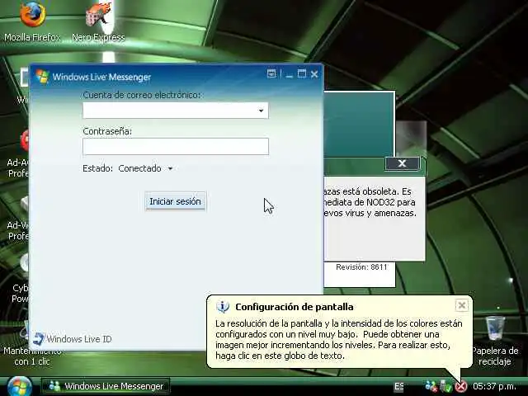Open the Papelera de reciclaje icon
528x396 pixels.
(x=495, y=341)
